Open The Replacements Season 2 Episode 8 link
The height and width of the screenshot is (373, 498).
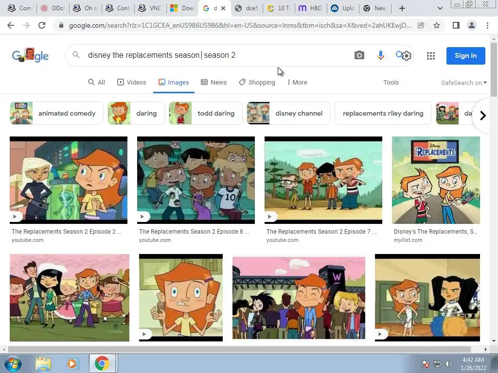point(194,232)
